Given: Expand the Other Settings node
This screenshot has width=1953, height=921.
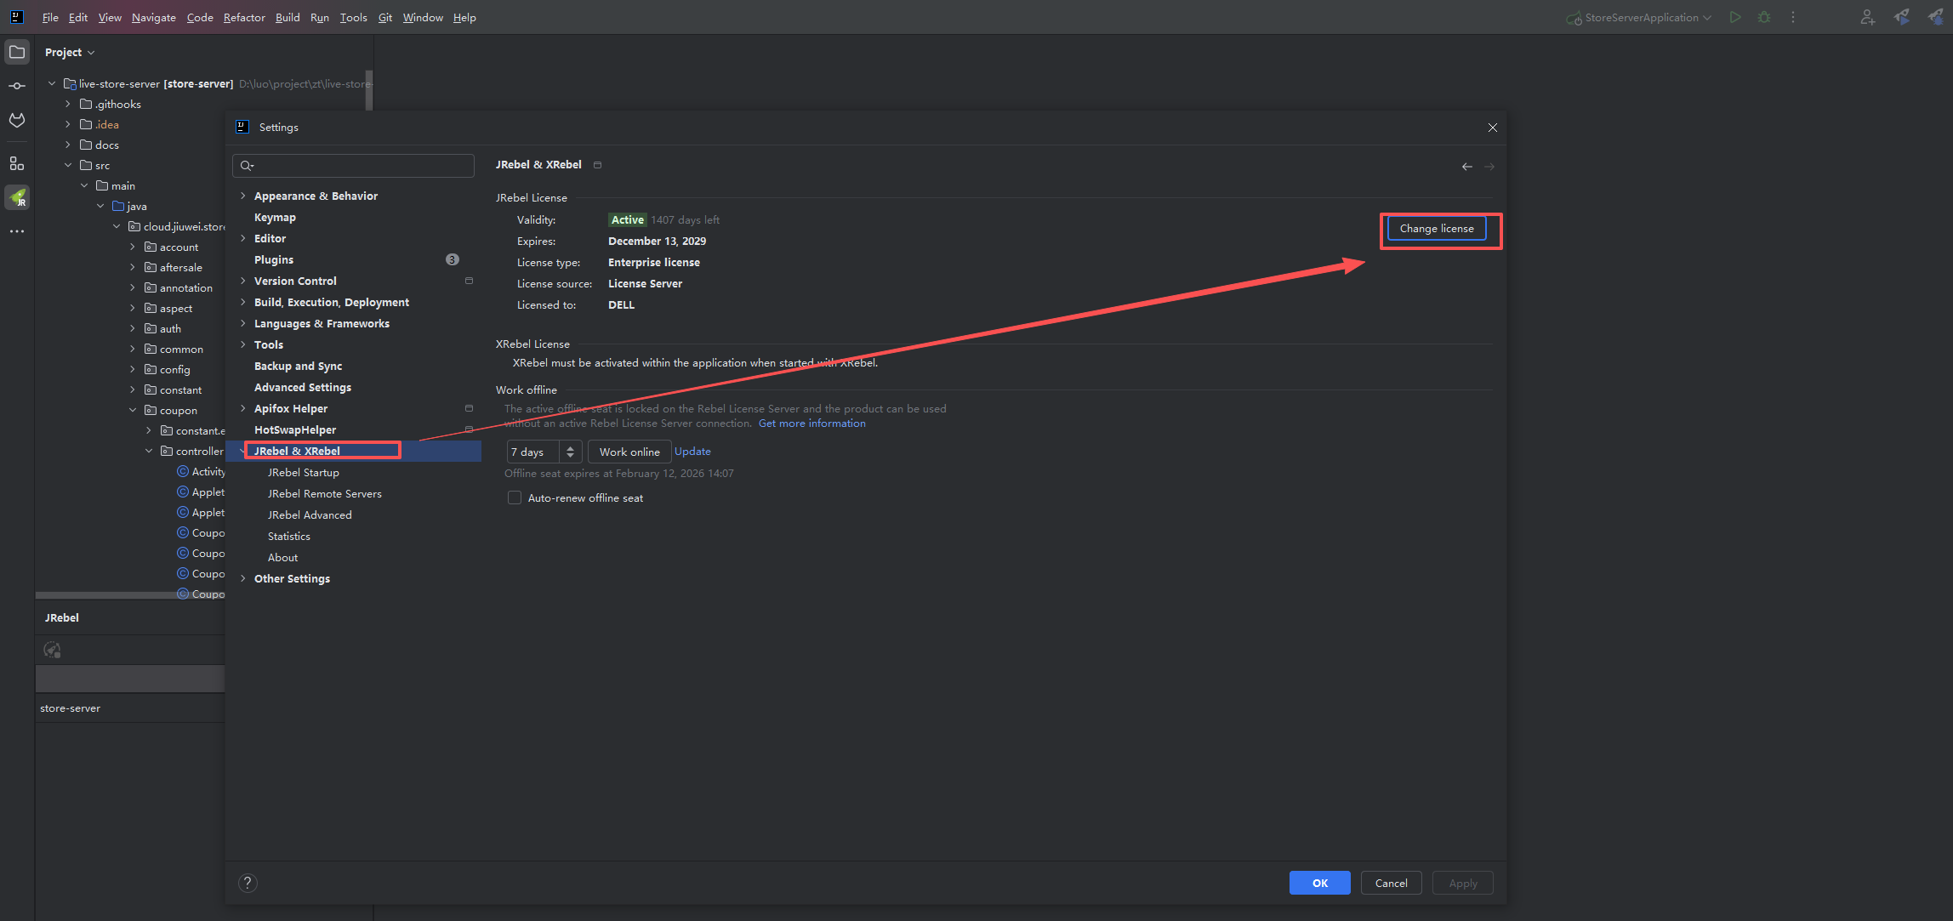Looking at the screenshot, I should 243,578.
